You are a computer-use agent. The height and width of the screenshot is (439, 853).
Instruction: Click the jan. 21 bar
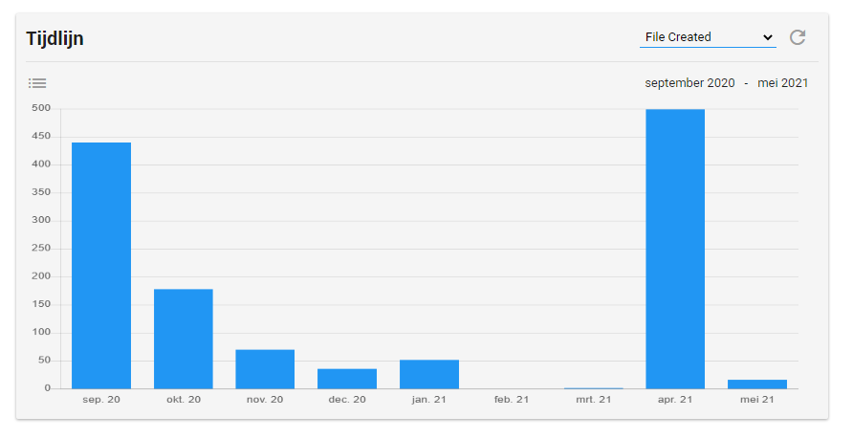click(429, 374)
